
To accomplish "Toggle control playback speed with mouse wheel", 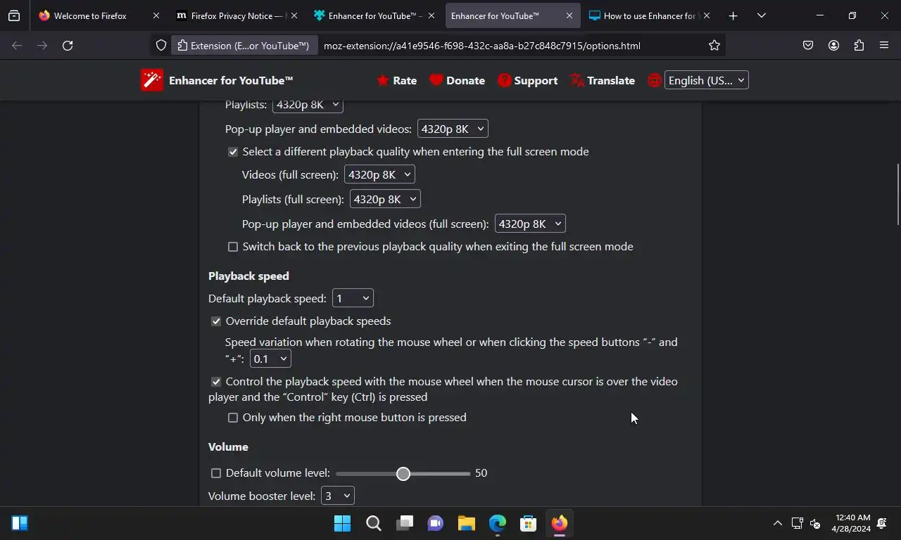I will tap(216, 382).
